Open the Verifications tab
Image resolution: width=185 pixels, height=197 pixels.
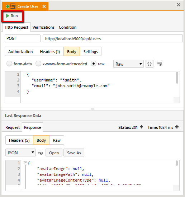click(x=43, y=27)
